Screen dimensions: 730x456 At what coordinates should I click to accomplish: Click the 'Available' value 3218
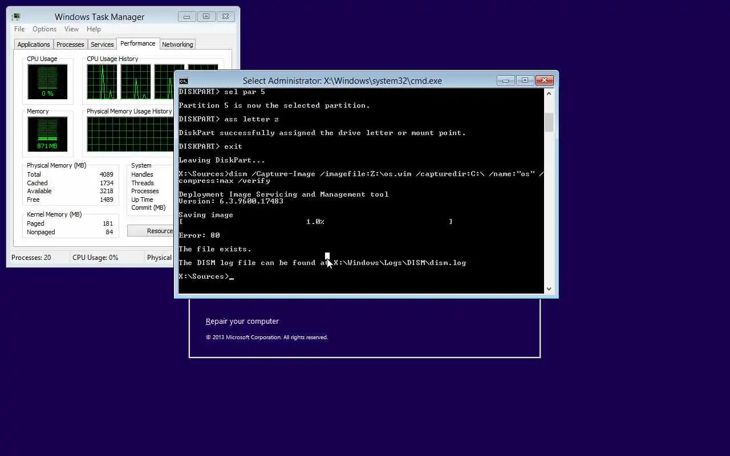pos(107,191)
